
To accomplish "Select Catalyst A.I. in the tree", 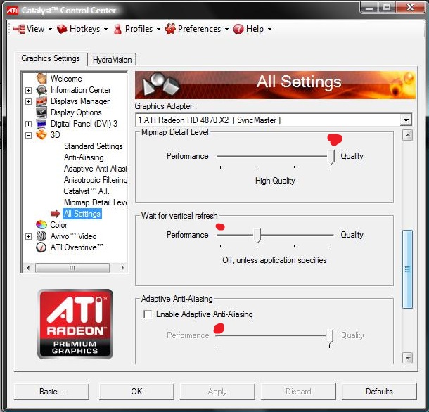I will (x=87, y=191).
